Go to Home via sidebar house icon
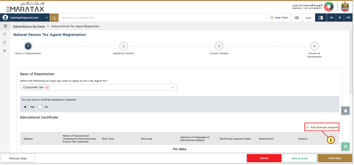Image resolution: width=354 pixels, height=165 pixels. (4, 34)
